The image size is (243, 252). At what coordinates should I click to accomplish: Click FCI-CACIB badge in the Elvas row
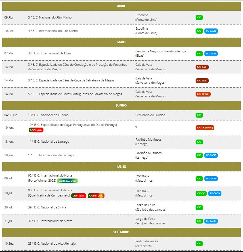[211, 54]
